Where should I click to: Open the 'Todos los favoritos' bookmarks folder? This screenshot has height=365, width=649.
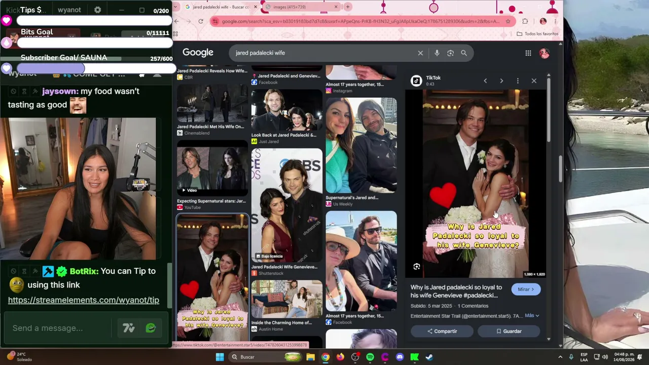coord(537,34)
